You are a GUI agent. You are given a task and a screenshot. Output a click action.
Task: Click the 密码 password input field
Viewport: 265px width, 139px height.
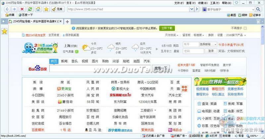[193, 51]
